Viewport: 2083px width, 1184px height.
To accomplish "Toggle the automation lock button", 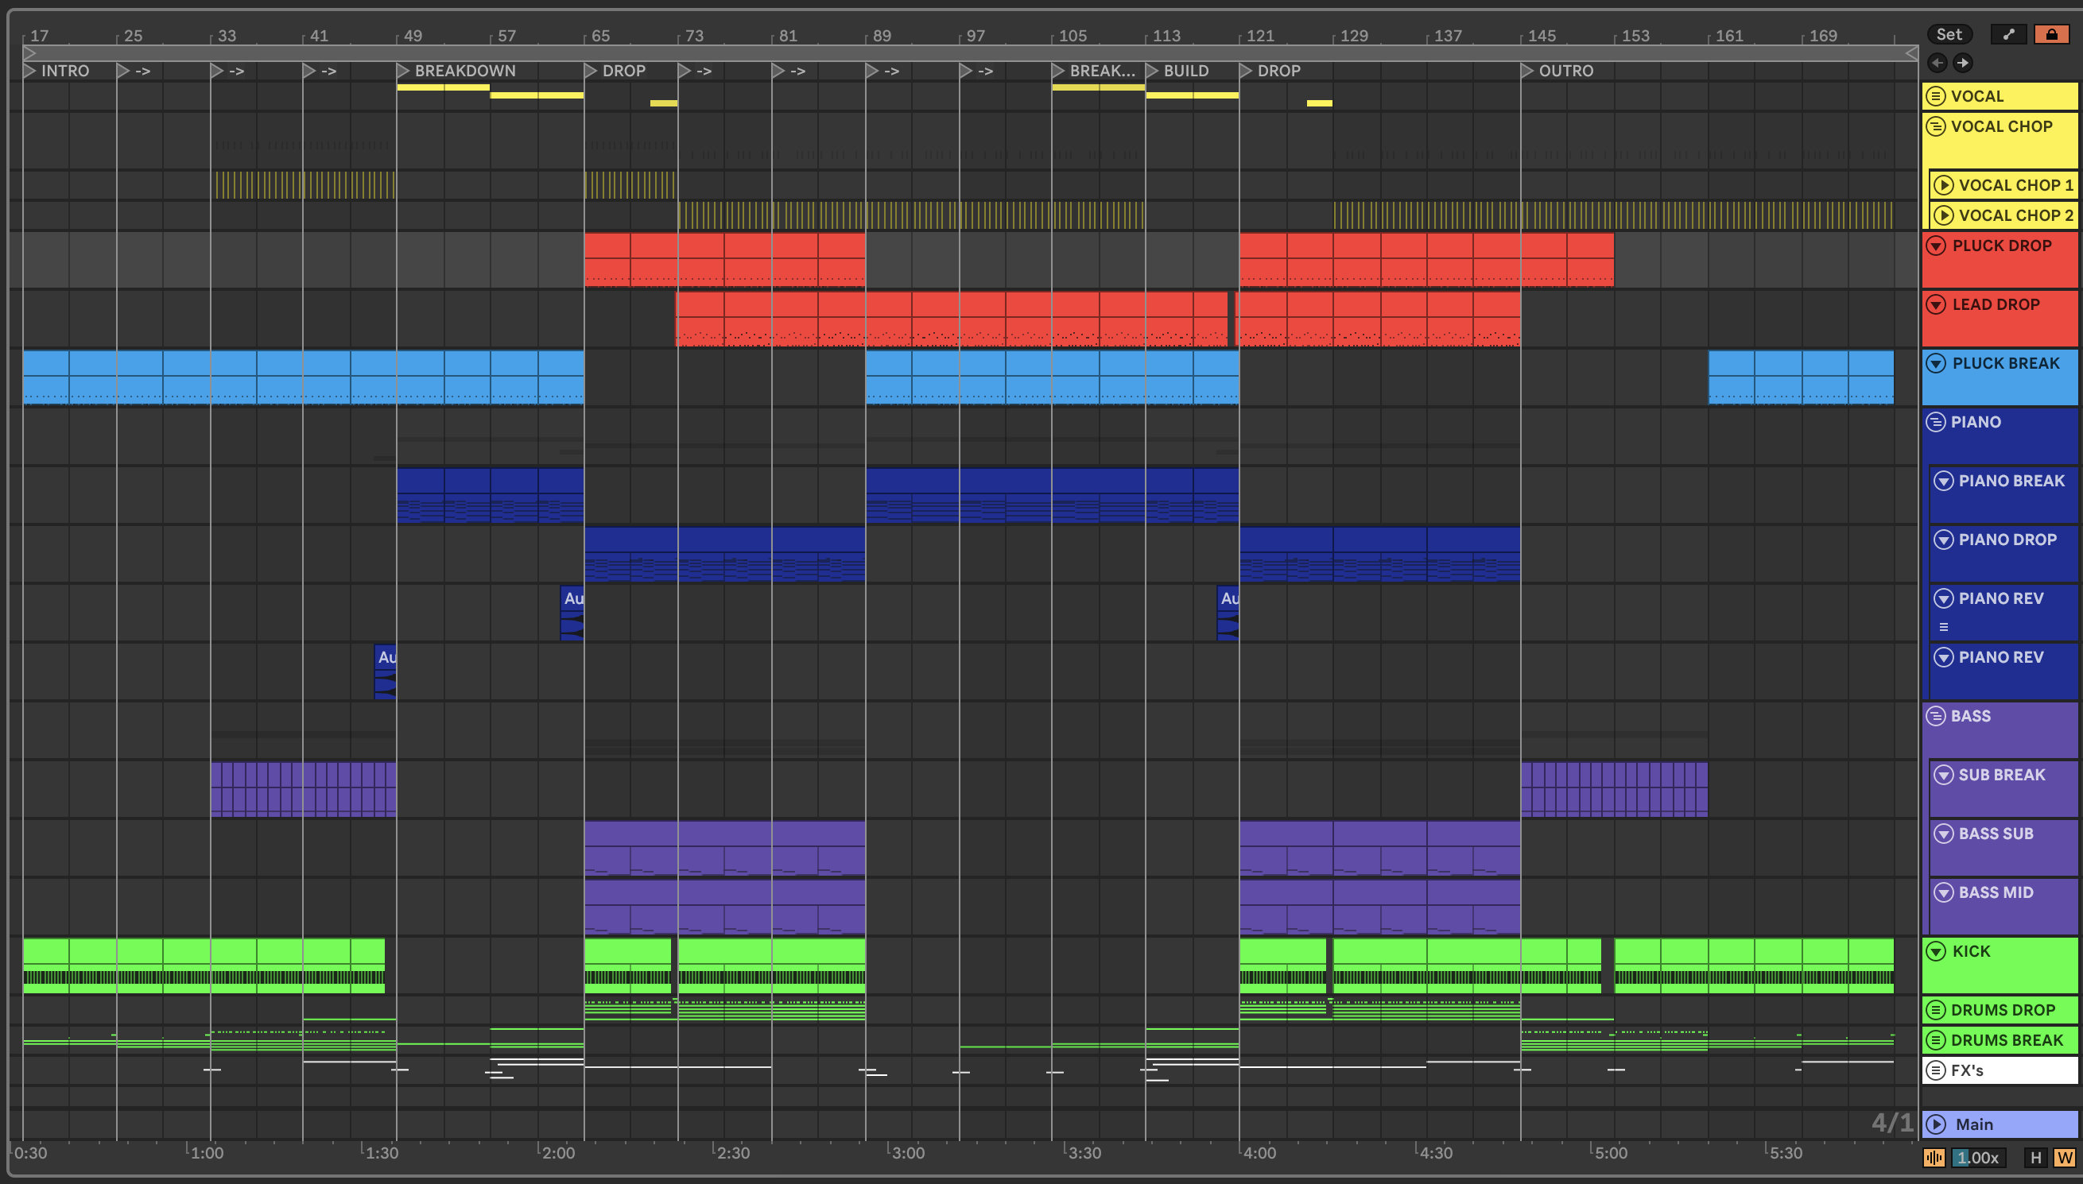I will [x=2050, y=34].
